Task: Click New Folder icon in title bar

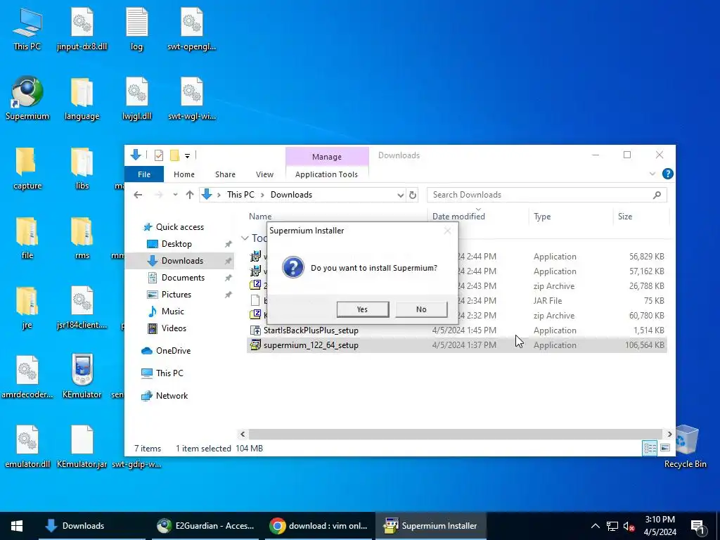Action: click(174, 155)
